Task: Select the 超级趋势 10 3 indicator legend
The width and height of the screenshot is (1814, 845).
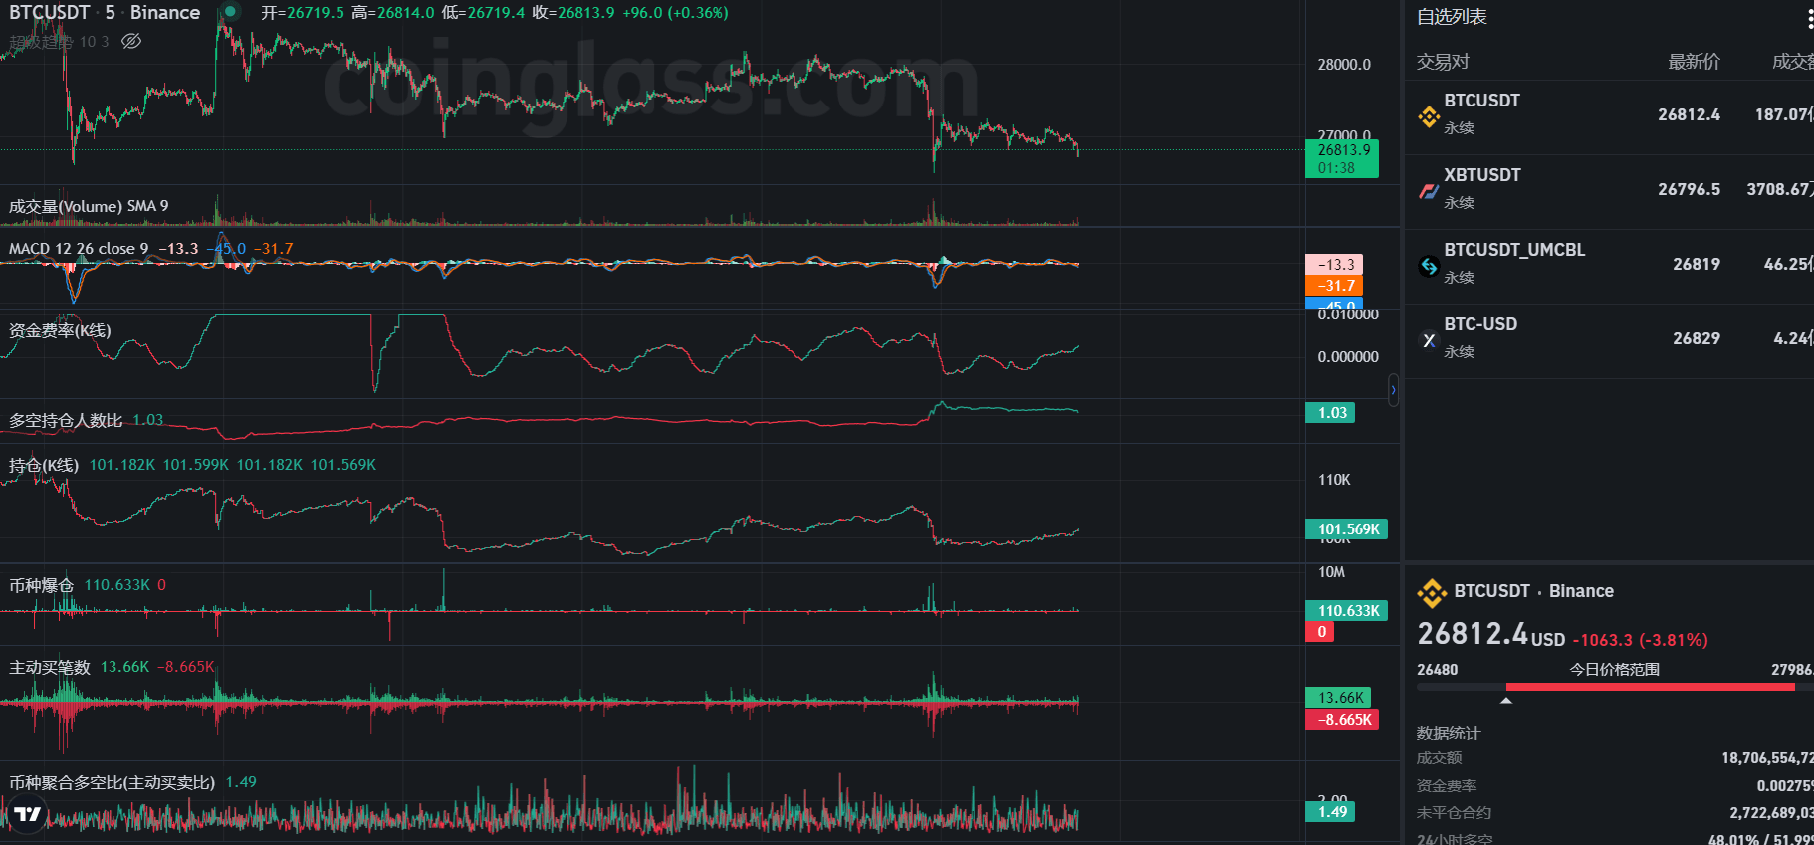Action: (x=59, y=42)
